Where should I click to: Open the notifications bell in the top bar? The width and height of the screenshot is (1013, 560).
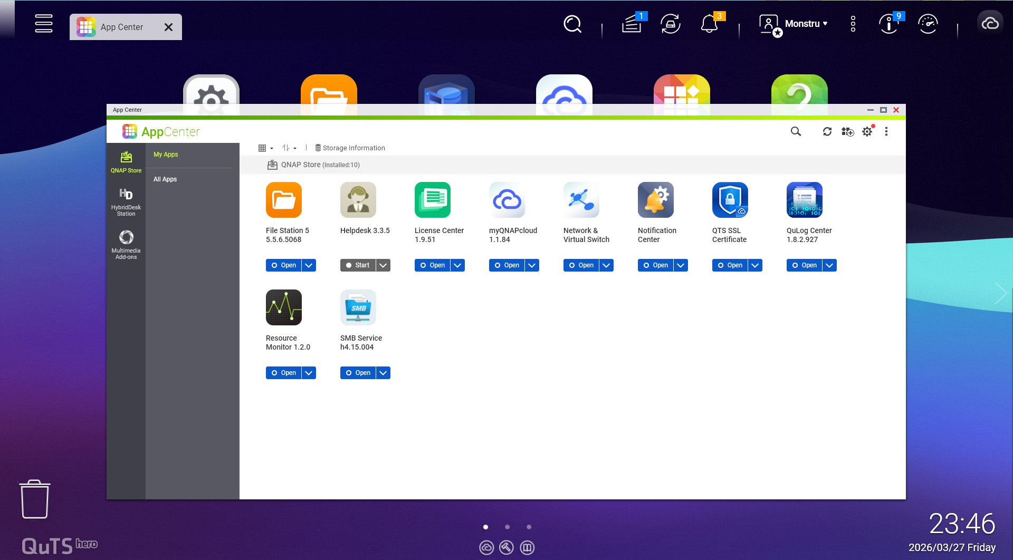coord(709,24)
